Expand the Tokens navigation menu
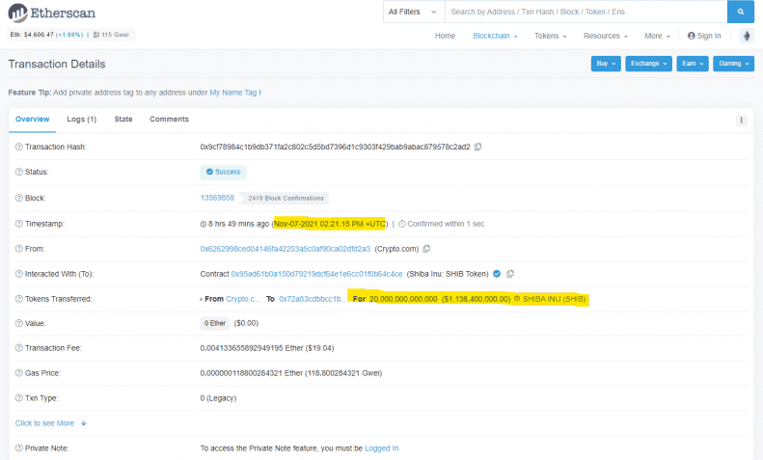Viewport: 763px width, 460px height. pos(550,36)
